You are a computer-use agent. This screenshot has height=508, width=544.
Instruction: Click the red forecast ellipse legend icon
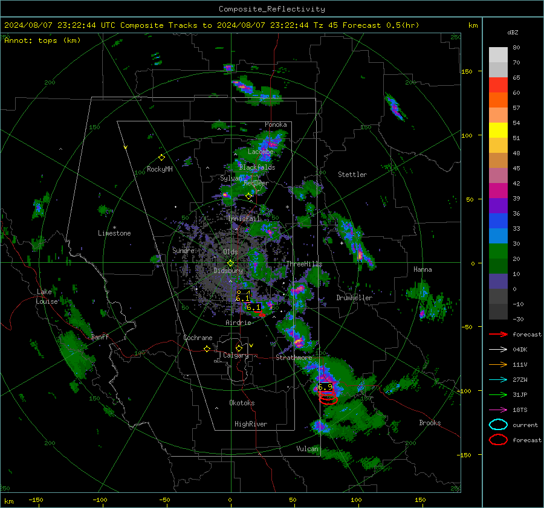498,440
